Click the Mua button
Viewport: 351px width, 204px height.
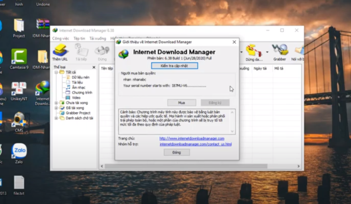click(182, 103)
